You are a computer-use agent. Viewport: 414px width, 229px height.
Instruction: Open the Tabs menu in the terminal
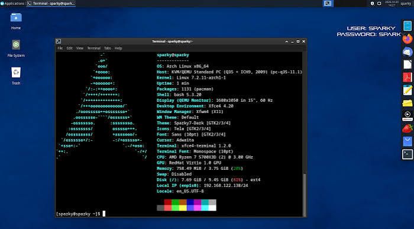tap(108, 48)
